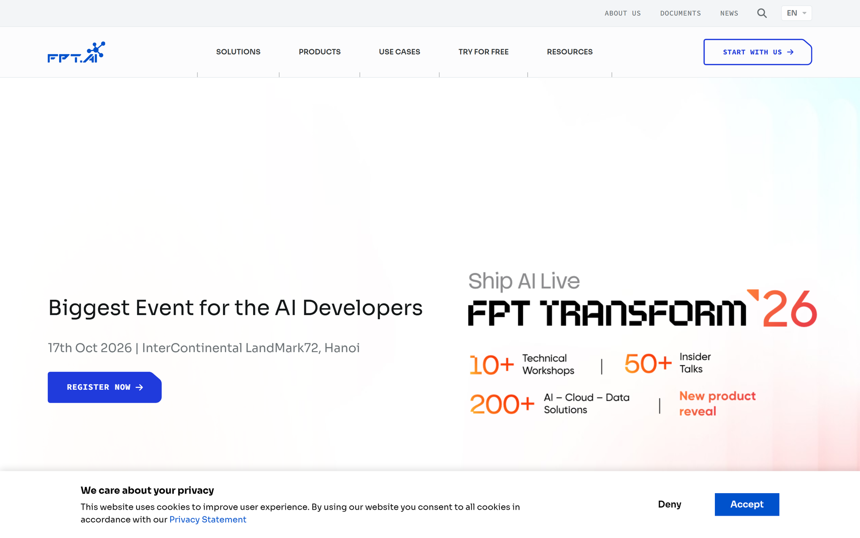Open the Privacy Statement link
The width and height of the screenshot is (860, 538).
(x=208, y=520)
